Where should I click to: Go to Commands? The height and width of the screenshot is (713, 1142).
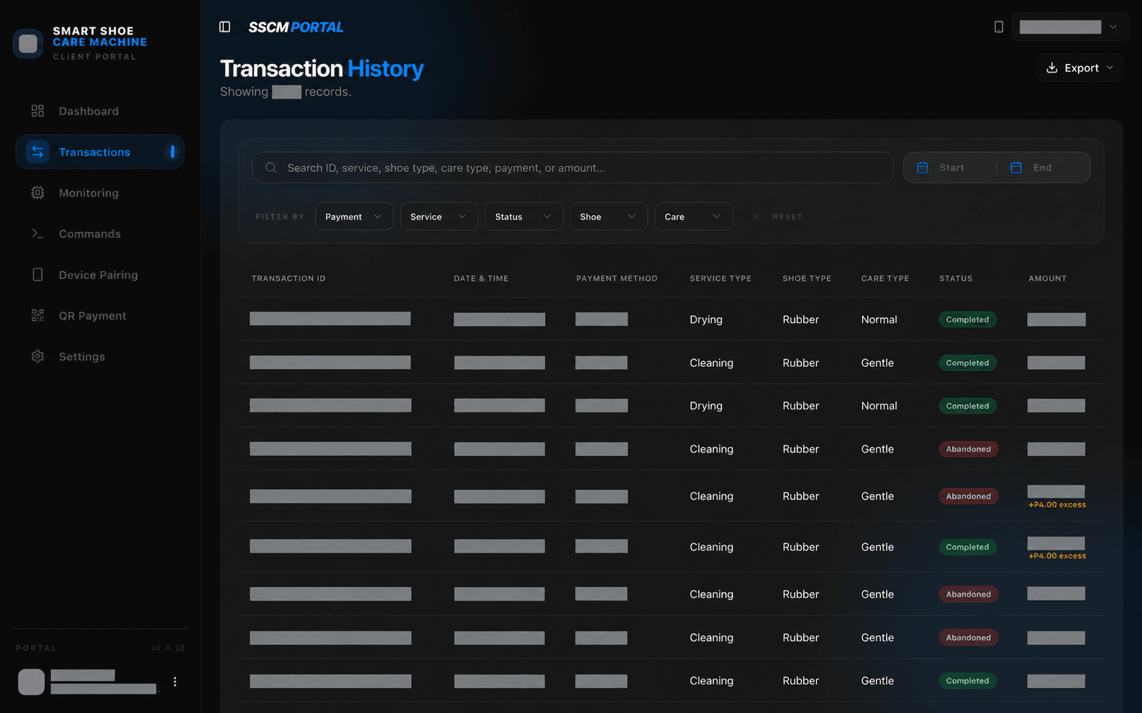[x=100, y=234]
